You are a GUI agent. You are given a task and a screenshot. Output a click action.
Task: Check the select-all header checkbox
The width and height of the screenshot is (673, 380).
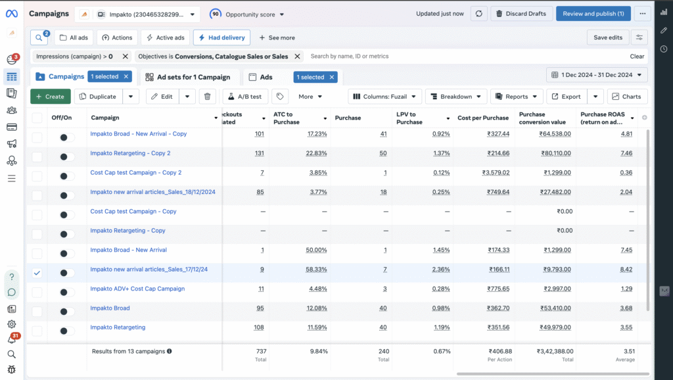(x=37, y=118)
